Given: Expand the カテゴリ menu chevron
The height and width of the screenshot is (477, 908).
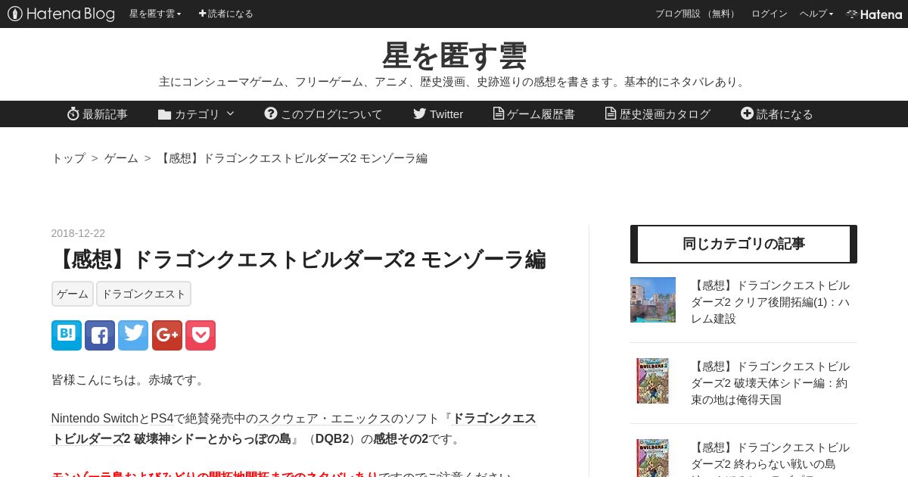Looking at the screenshot, I should tap(230, 114).
